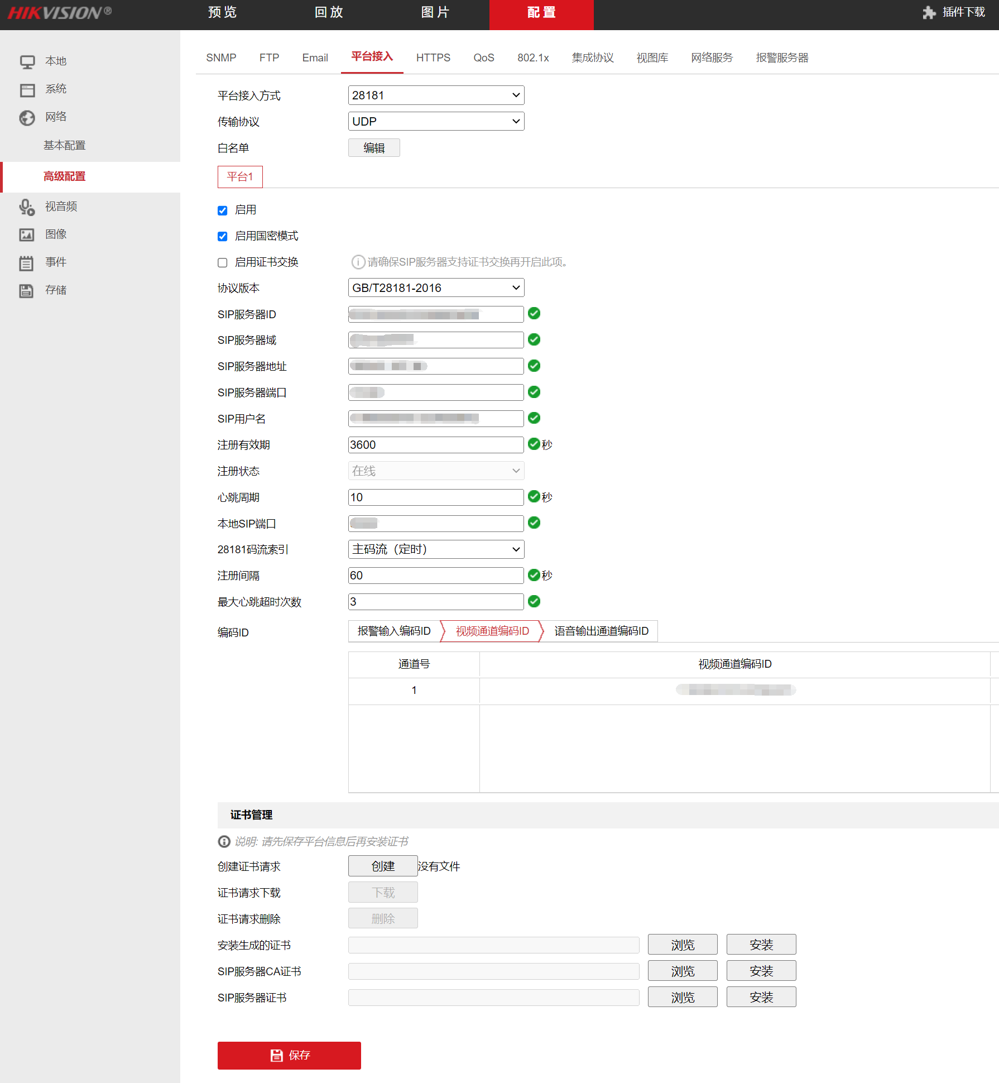999x1083 pixels.
Task: Open the 平台接入方式 dropdown
Action: [x=436, y=95]
